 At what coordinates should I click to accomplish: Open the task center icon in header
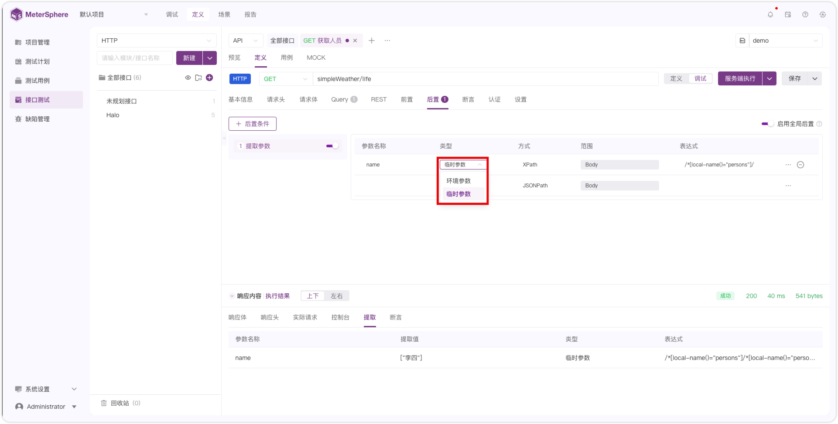(788, 14)
